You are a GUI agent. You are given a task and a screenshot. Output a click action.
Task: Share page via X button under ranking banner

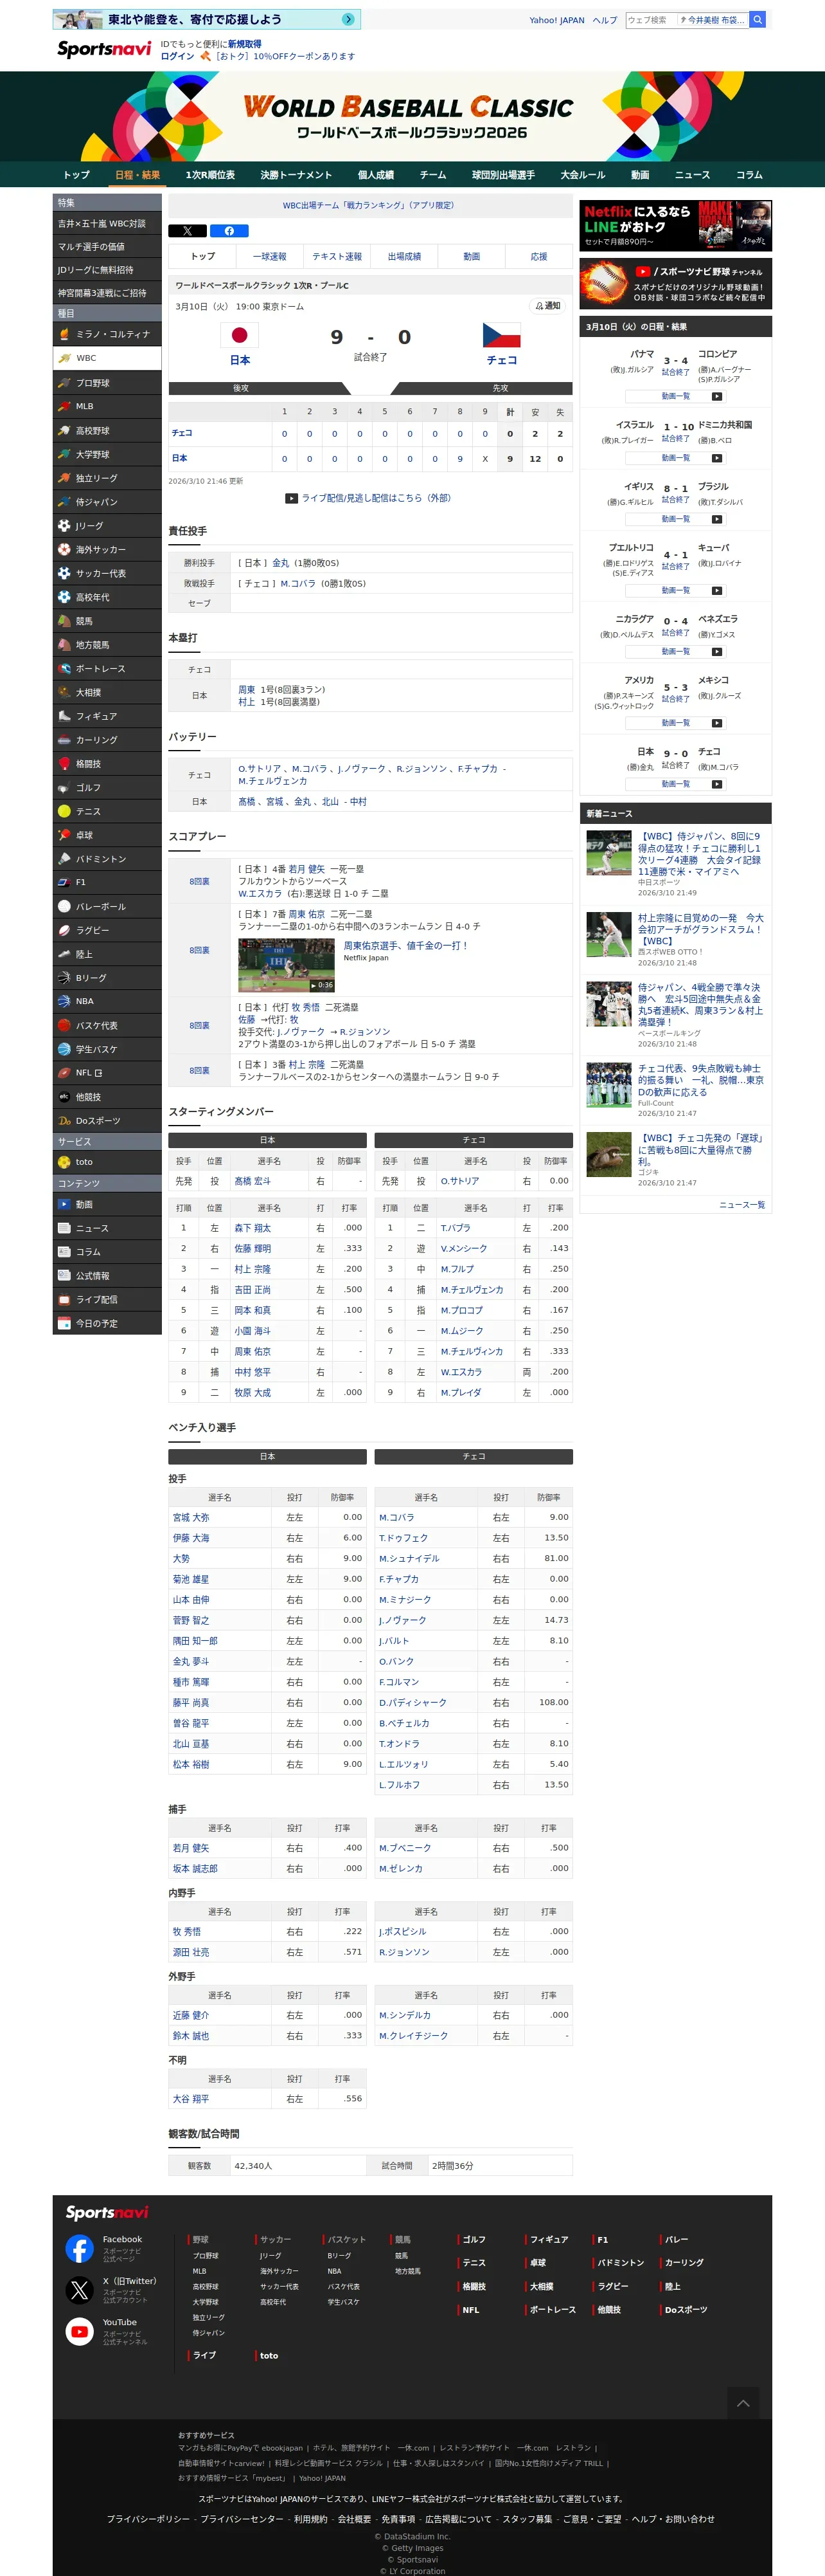point(187,231)
